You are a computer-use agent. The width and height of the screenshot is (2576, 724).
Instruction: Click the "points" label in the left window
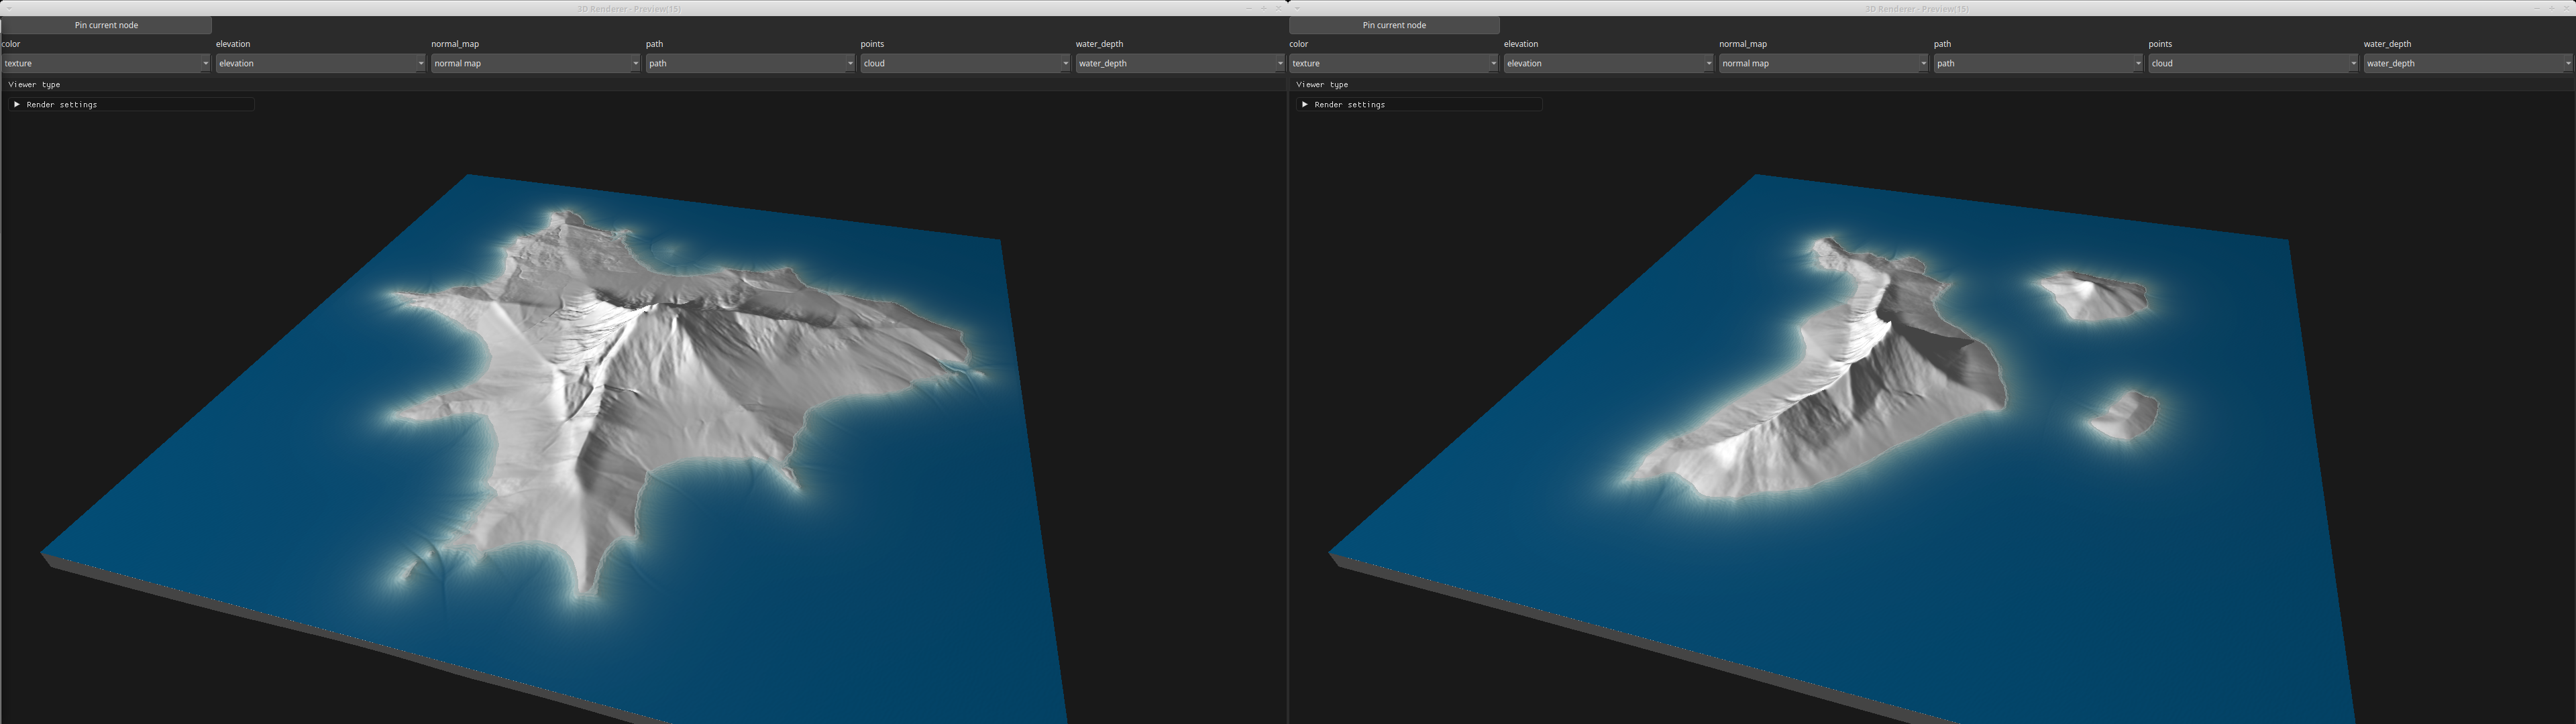872,44
